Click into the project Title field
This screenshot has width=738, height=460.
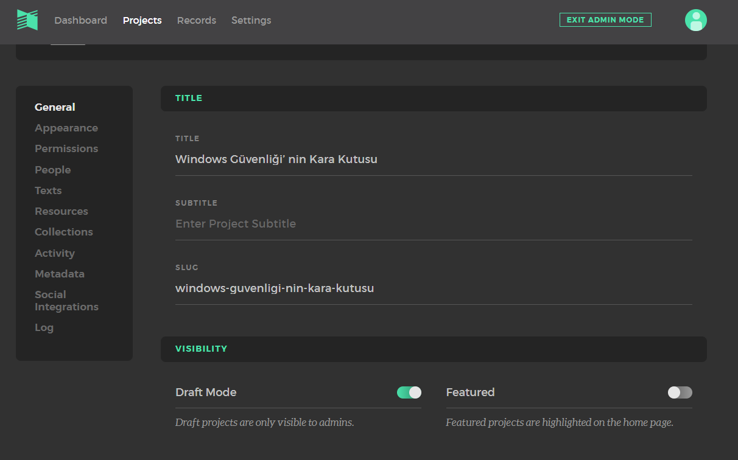(434, 159)
